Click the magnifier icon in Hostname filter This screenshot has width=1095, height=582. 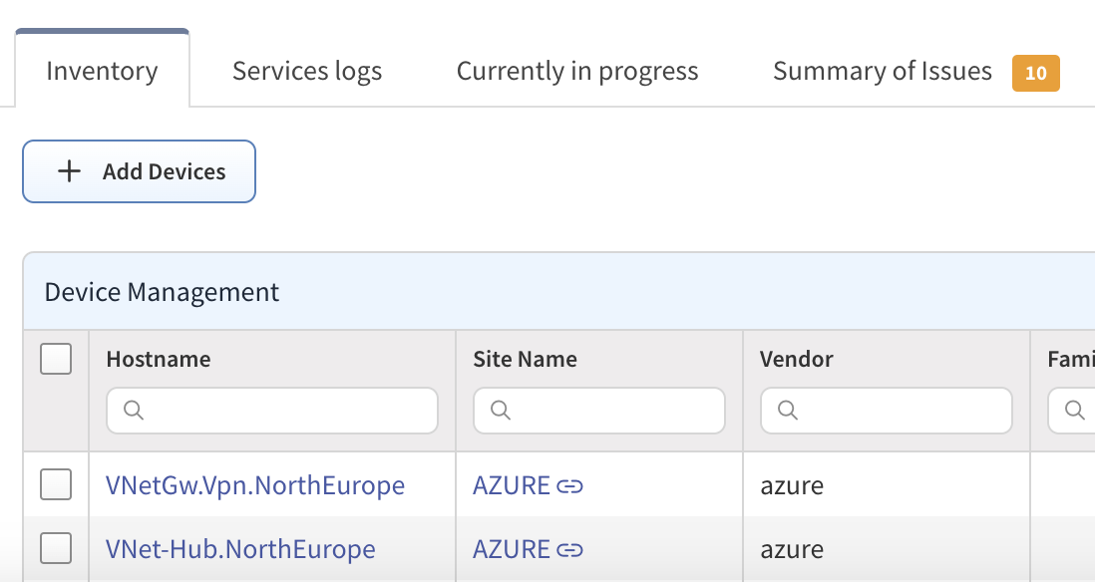[x=135, y=411]
